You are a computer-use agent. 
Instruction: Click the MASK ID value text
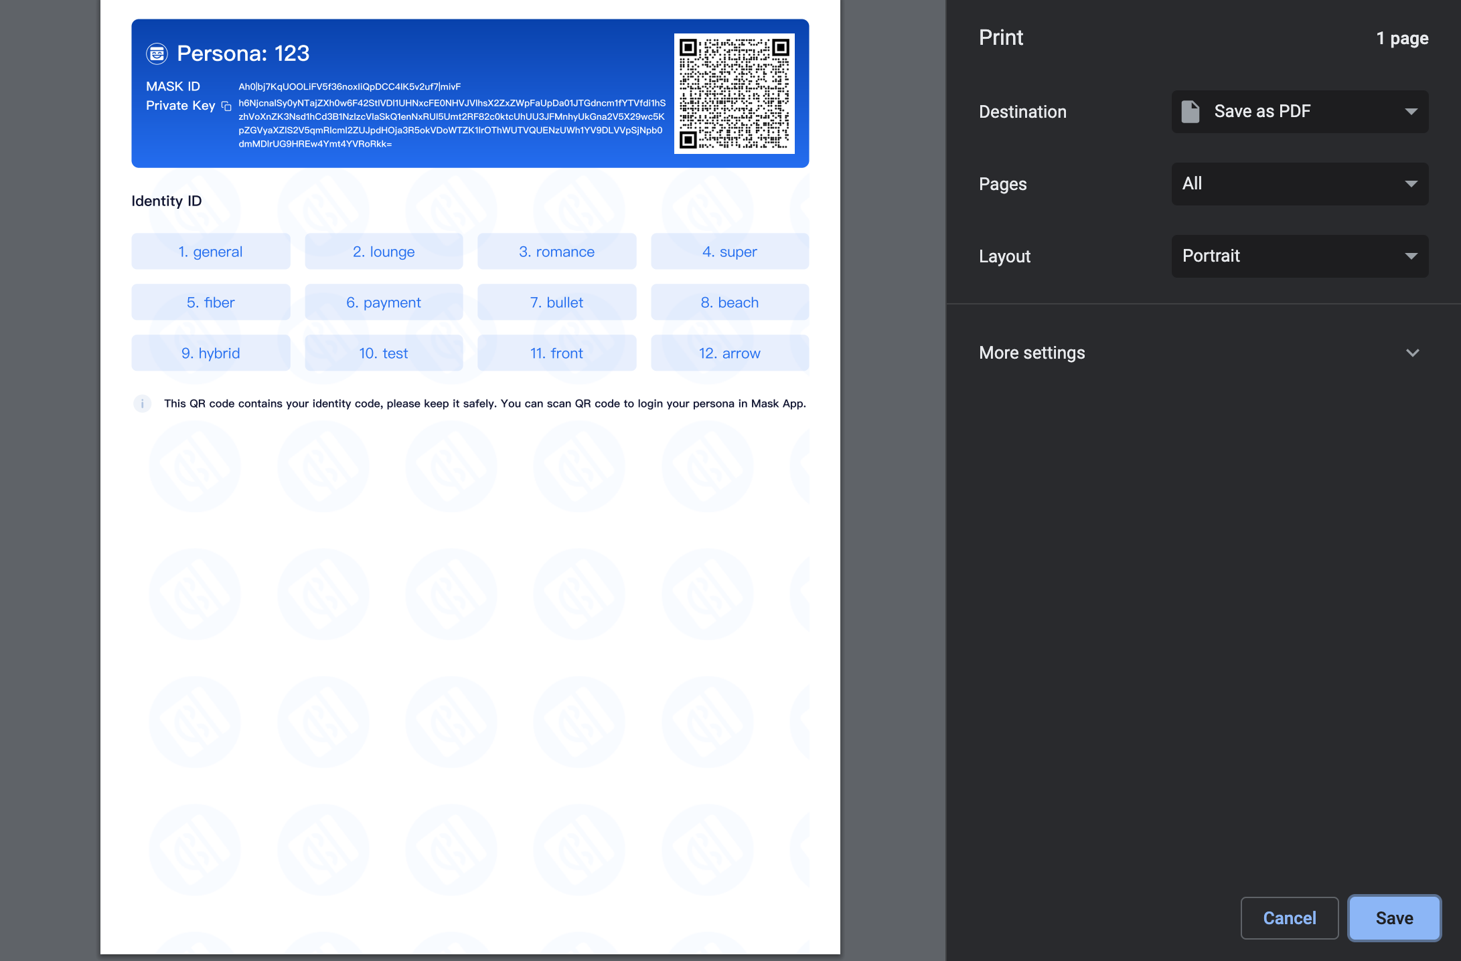tap(350, 86)
